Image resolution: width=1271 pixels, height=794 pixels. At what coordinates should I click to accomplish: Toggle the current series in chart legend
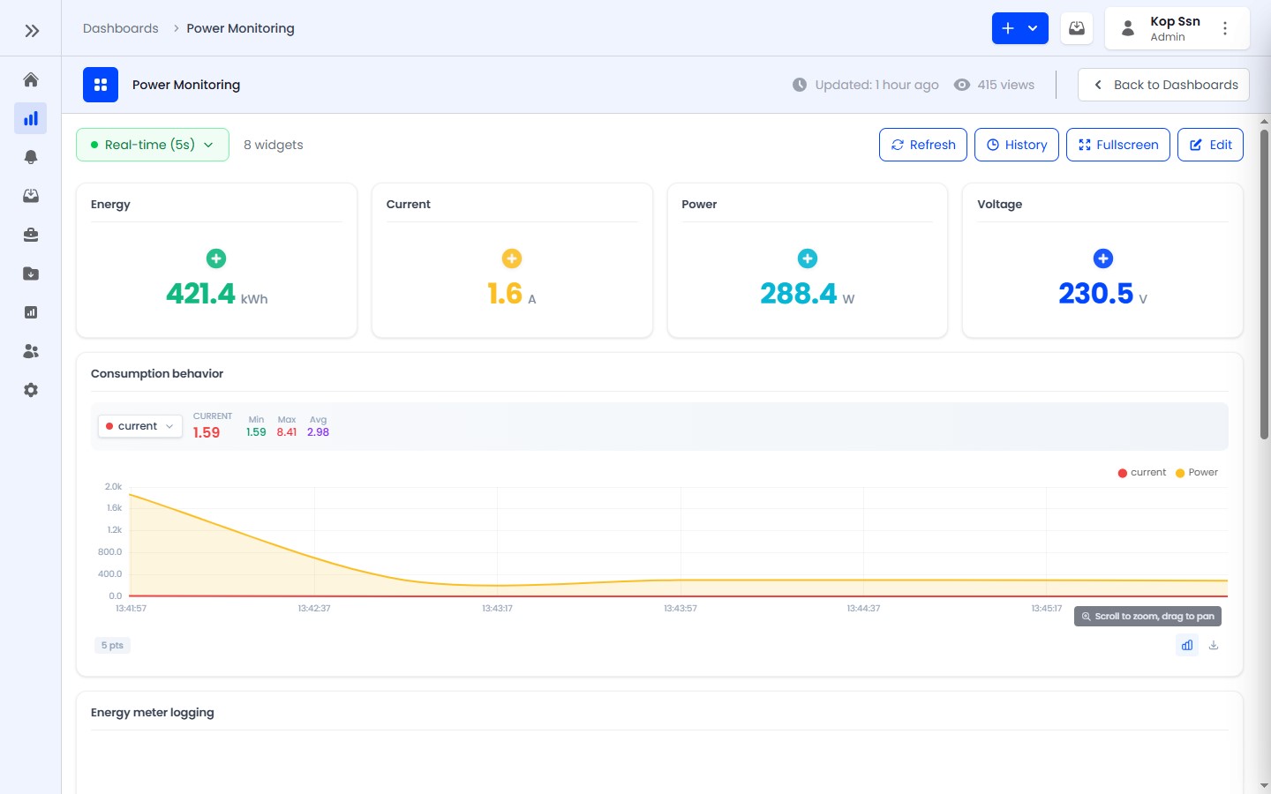(1142, 473)
